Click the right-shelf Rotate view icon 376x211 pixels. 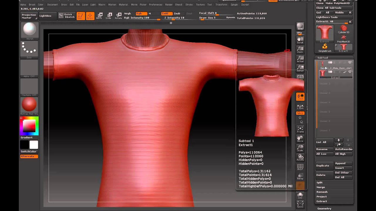pyautogui.click(x=300, y=157)
